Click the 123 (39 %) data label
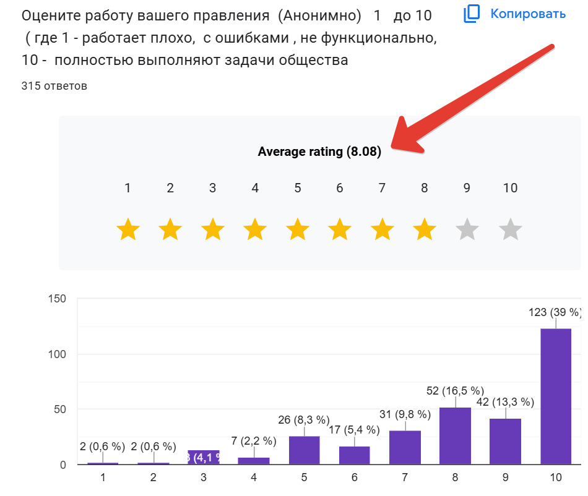The width and height of the screenshot is (588, 496). (554, 312)
